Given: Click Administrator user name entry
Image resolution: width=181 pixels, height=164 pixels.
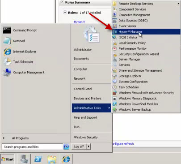Looking at the screenshot, I should pyautogui.click(x=83, y=50).
